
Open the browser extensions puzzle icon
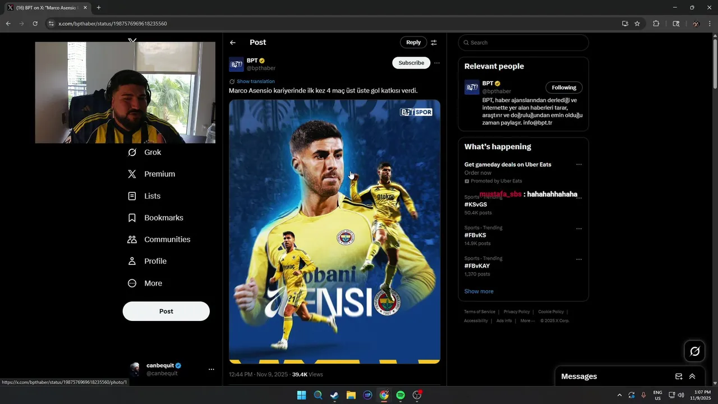pyautogui.click(x=656, y=24)
